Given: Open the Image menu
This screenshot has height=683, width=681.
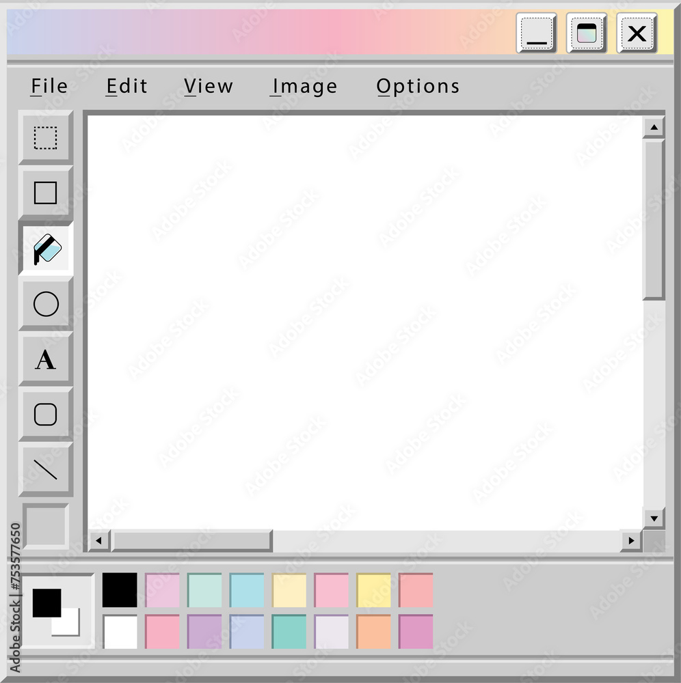Looking at the screenshot, I should click(x=304, y=86).
